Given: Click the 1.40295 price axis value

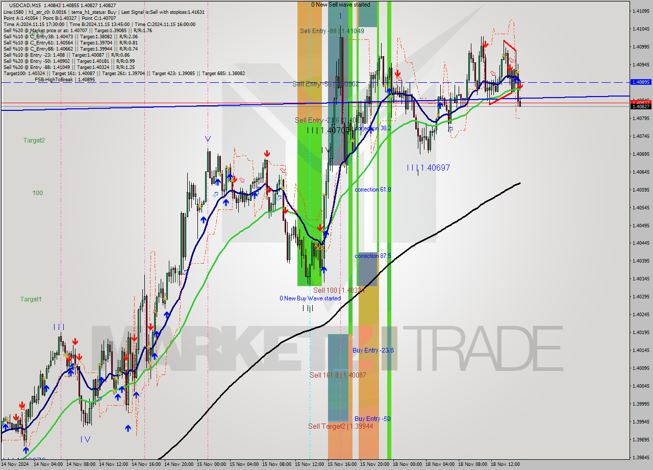Looking at the screenshot, I should coord(641,297).
